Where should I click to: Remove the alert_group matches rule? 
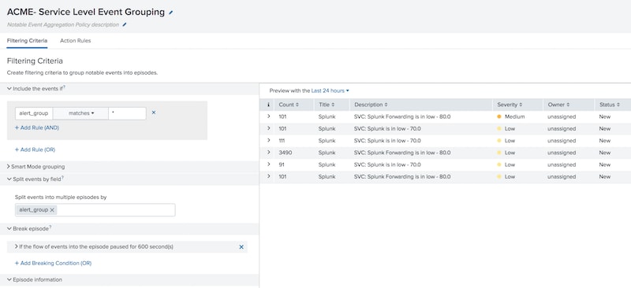pos(154,113)
